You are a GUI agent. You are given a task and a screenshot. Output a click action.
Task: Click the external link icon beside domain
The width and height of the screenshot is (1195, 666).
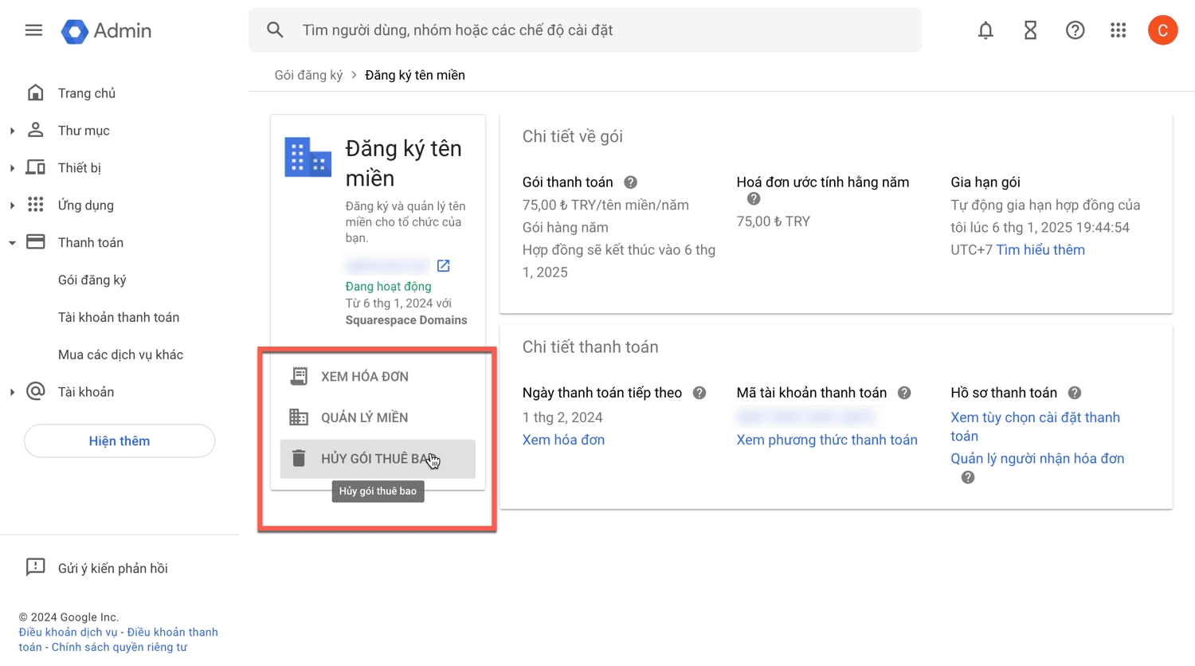444,266
